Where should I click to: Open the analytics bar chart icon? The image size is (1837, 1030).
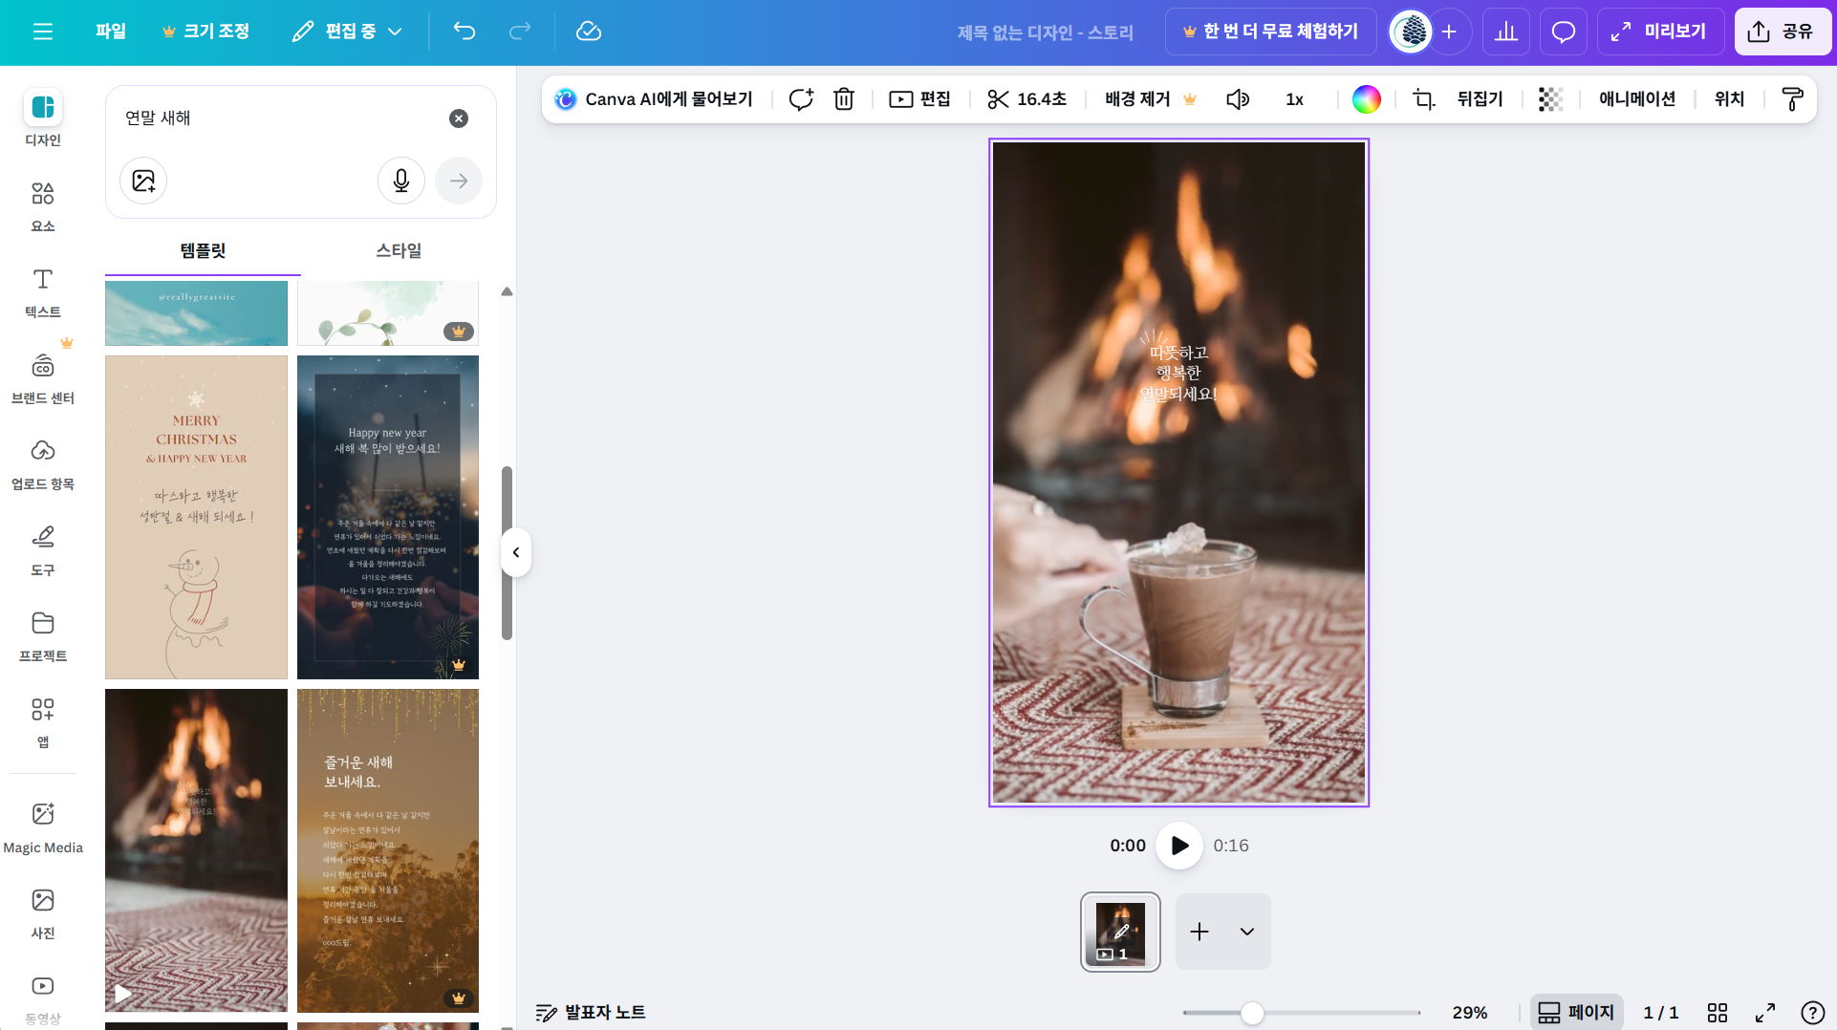coord(1506,32)
